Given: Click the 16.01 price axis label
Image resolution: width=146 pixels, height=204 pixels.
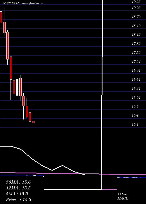Looking at the screenshot, I should coord(136,97).
